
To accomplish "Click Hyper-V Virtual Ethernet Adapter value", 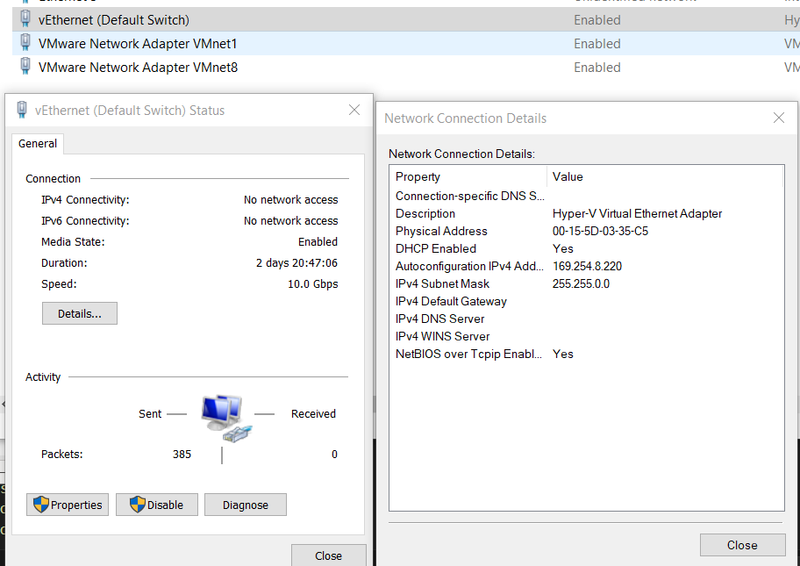I will pos(637,214).
